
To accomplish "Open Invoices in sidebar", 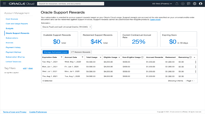I will pyautogui.click(x=9, y=43).
